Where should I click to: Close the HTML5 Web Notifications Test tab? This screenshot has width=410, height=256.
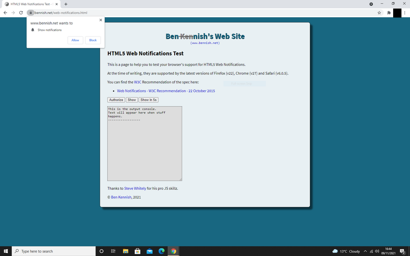pyautogui.click(x=57, y=4)
